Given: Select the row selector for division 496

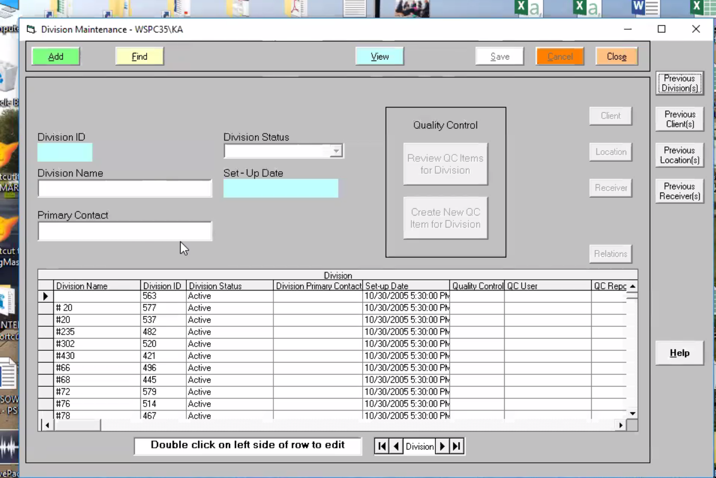Looking at the screenshot, I should coord(45,368).
